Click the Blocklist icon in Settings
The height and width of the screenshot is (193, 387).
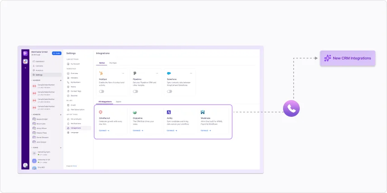tap(68, 96)
